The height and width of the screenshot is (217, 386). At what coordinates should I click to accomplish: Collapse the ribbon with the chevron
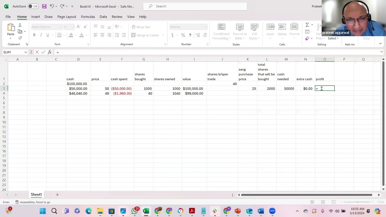pos(380,44)
